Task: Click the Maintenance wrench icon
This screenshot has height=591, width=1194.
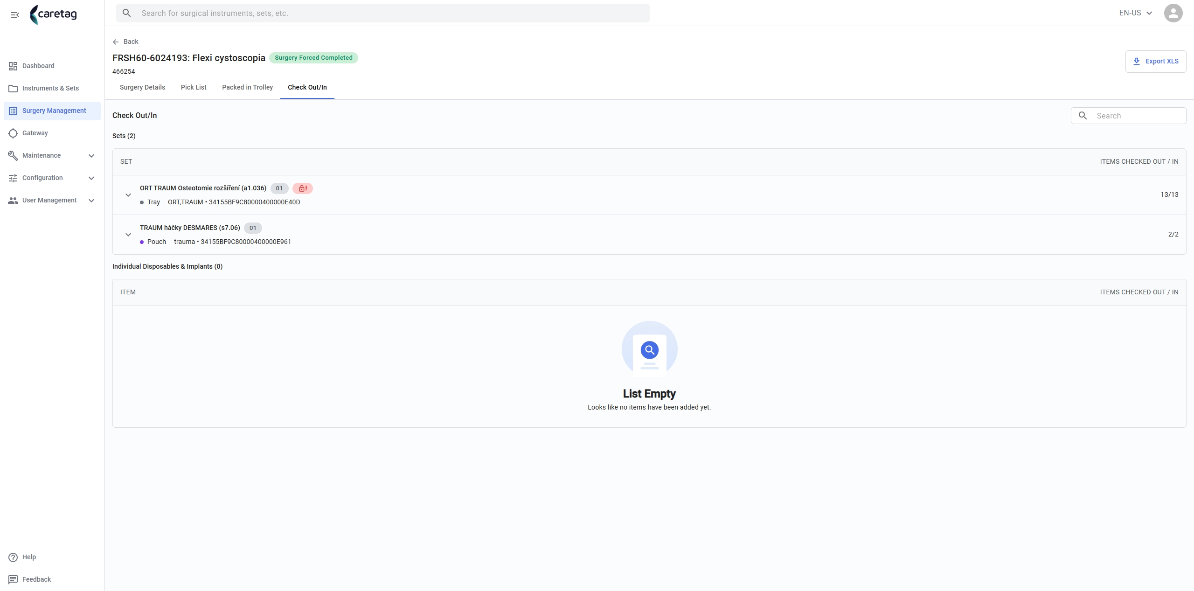Action: click(x=13, y=155)
